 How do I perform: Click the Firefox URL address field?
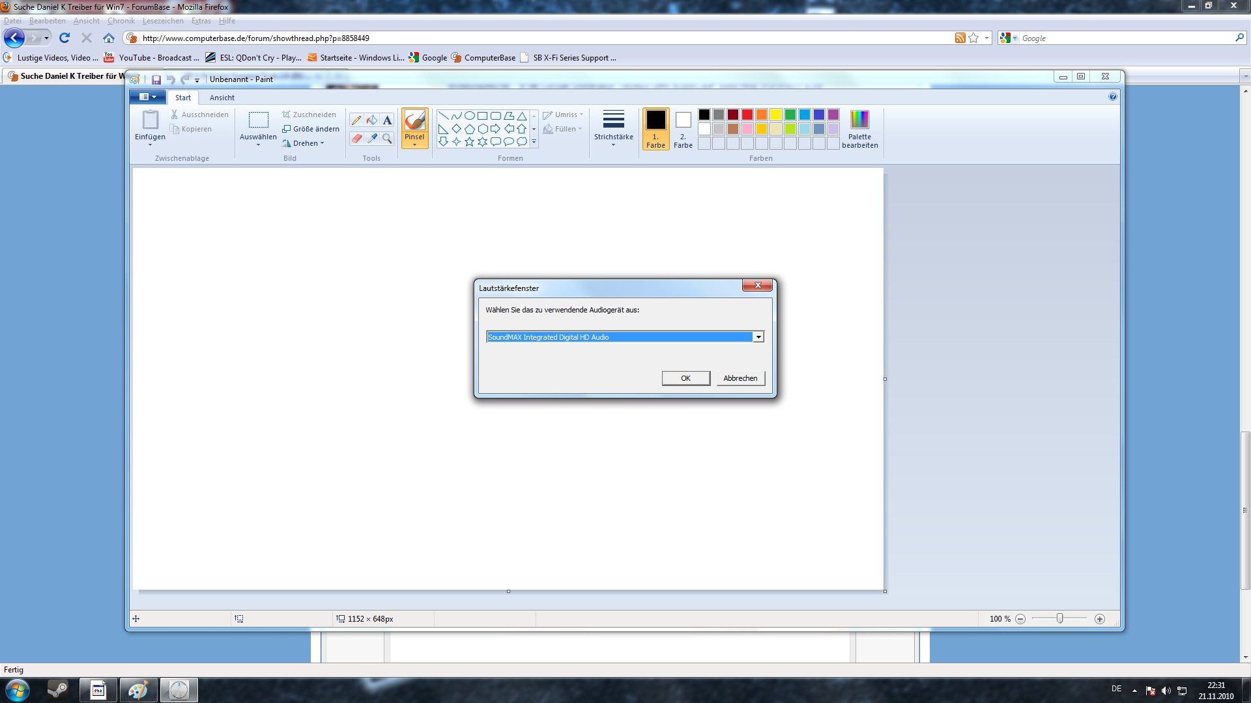[x=521, y=38]
